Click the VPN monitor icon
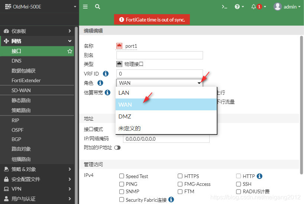This screenshot has height=204, width=304. click(x=6, y=189)
